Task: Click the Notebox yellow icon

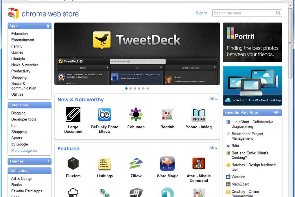Action: 228,165
